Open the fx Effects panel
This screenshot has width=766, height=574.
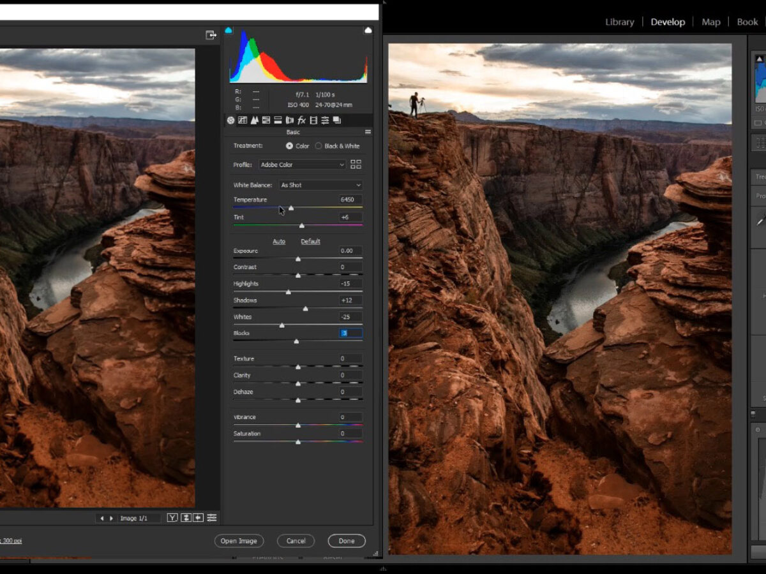pyautogui.click(x=301, y=120)
